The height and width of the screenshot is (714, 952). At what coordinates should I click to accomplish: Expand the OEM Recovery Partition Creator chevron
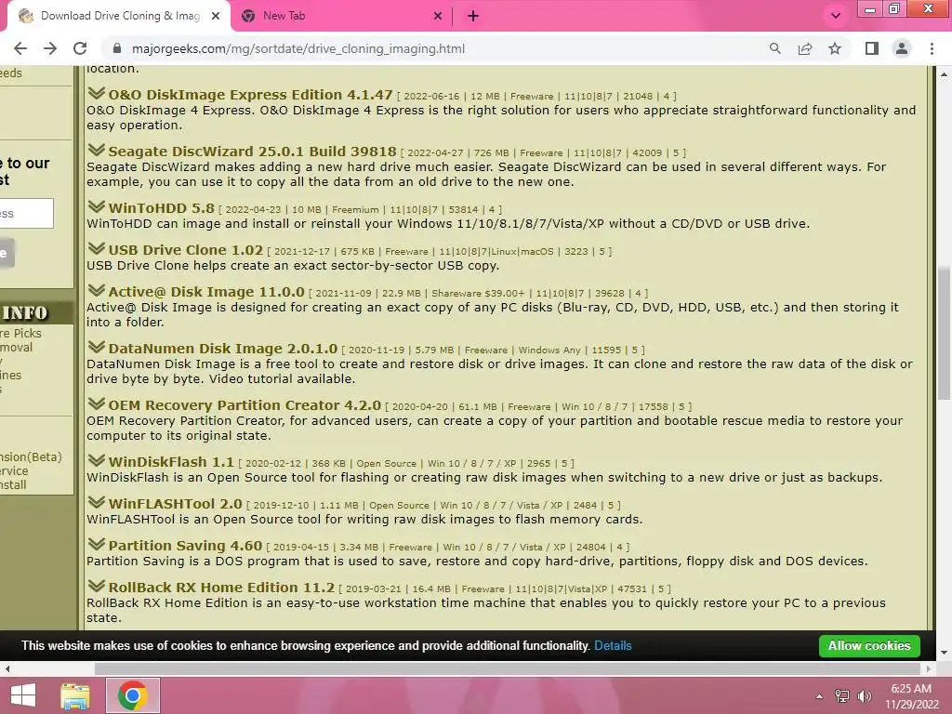96,404
